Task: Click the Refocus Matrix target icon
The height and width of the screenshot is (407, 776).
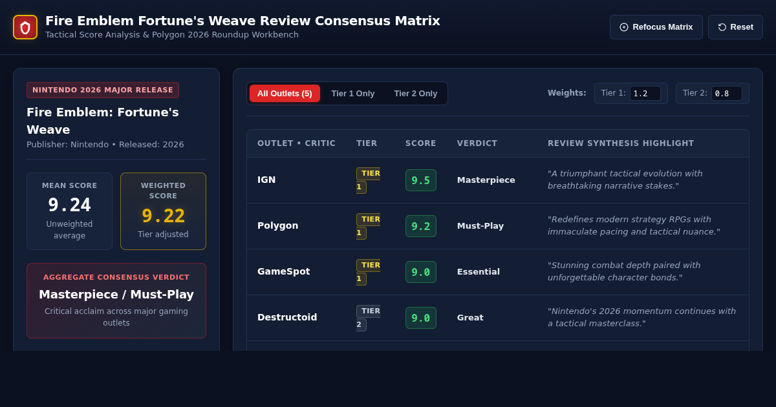Action: (x=624, y=27)
